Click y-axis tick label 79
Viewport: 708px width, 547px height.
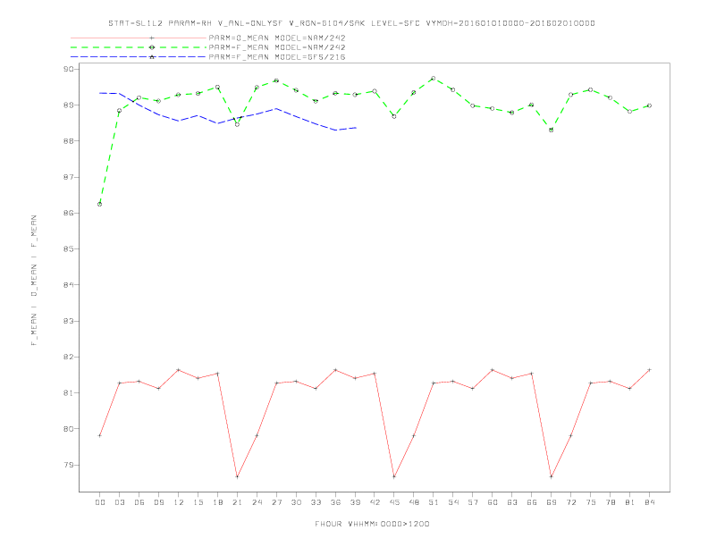[x=69, y=465]
